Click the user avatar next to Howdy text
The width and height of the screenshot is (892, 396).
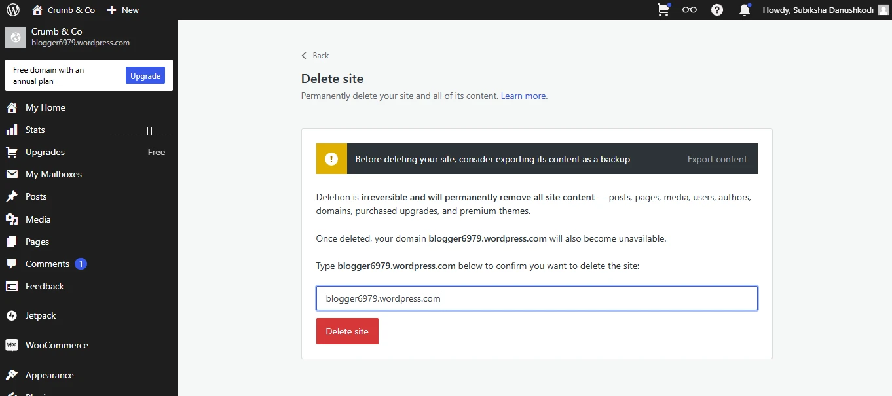point(883,10)
